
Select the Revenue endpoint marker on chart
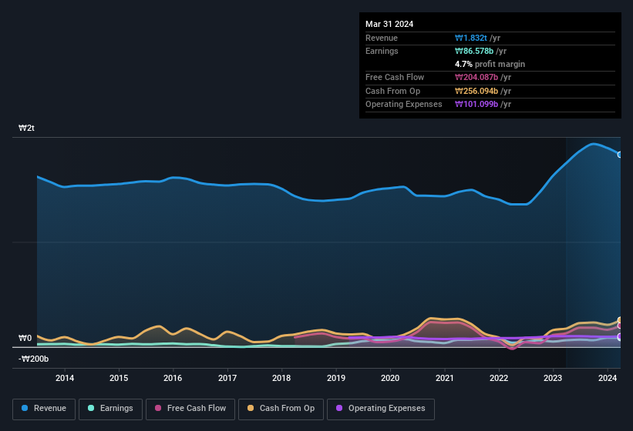pos(620,155)
